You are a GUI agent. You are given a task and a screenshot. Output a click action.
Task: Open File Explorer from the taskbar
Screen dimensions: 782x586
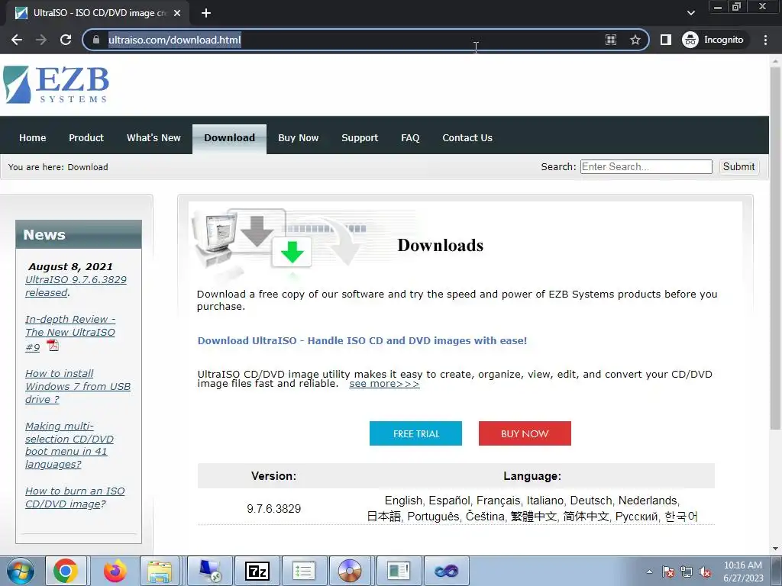click(x=160, y=571)
